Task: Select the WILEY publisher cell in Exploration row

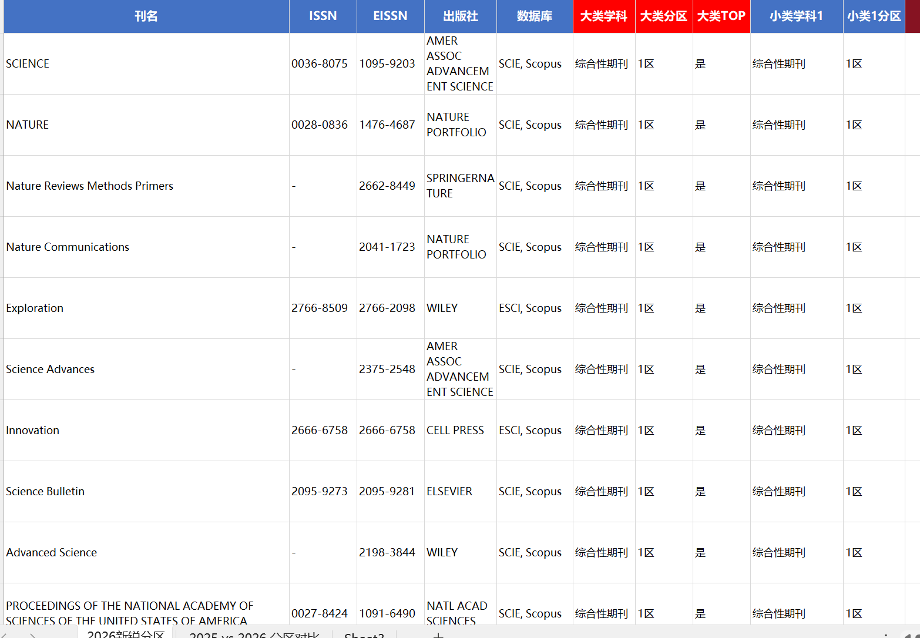Action: pyautogui.click(x=461, y=308)
